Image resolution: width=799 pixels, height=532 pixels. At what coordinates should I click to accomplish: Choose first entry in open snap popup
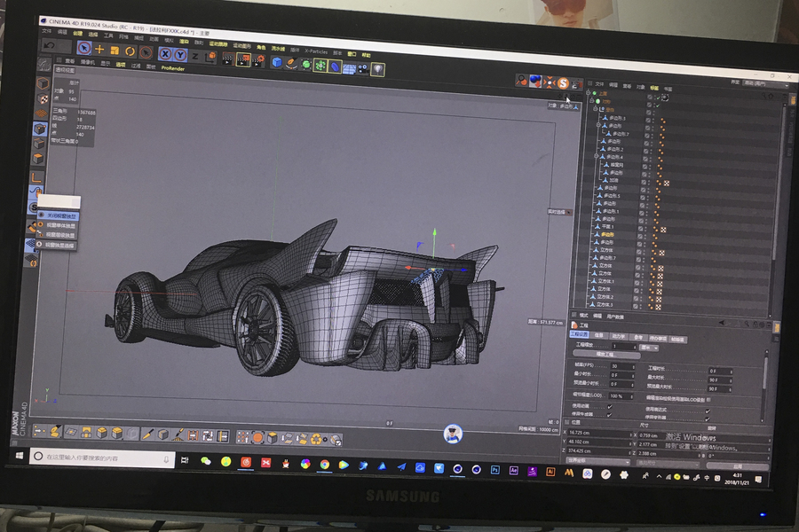(x=57, y=215)
